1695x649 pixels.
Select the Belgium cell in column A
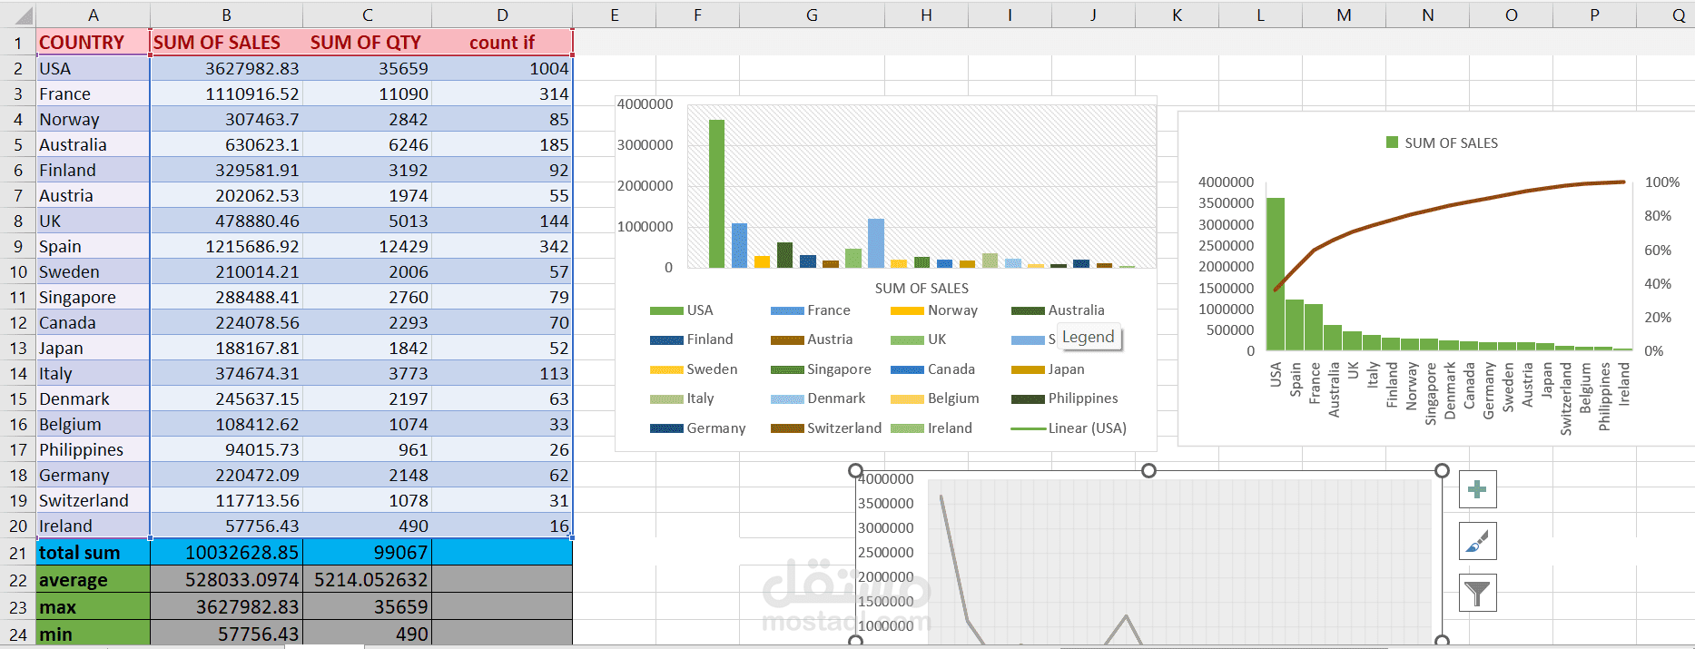(x=93, y=424)
